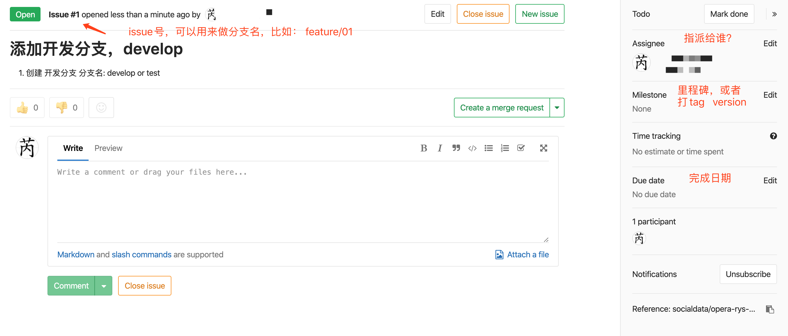Click the Italic formatting icon

(x=439, y=148)
